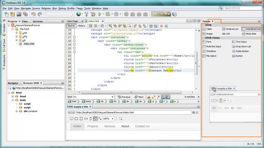Select Table item in Palette

coord(207,29)
